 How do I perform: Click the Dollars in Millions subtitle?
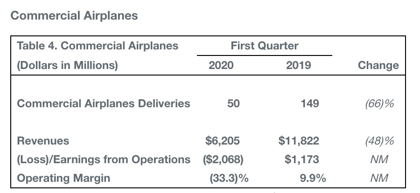click(67, 65)
